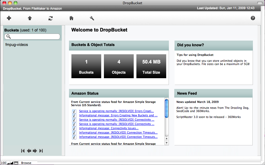Screen dimensions: 265x165
Task: Click the refresh icon in toolbar
Action: (x=50, y=18)
